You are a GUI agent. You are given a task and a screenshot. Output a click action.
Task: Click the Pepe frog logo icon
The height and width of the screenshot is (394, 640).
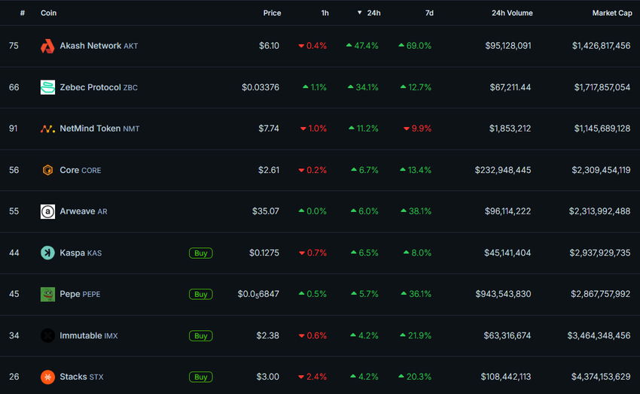click(47, 294)
